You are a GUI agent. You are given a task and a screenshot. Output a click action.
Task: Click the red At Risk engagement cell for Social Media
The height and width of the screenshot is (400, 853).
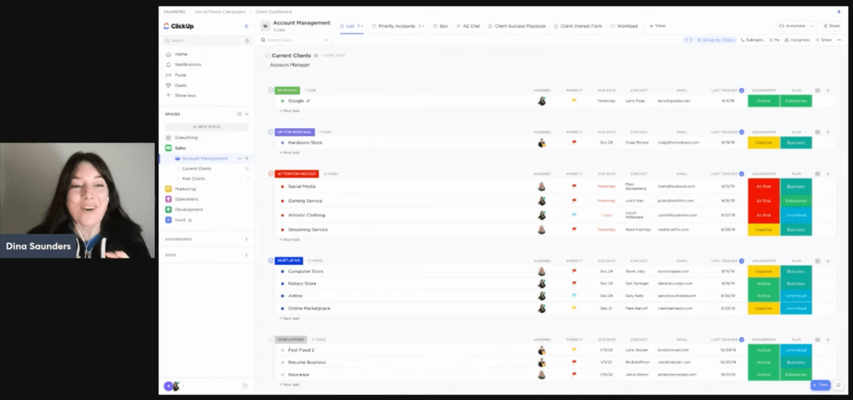click(x=763, y=186)
